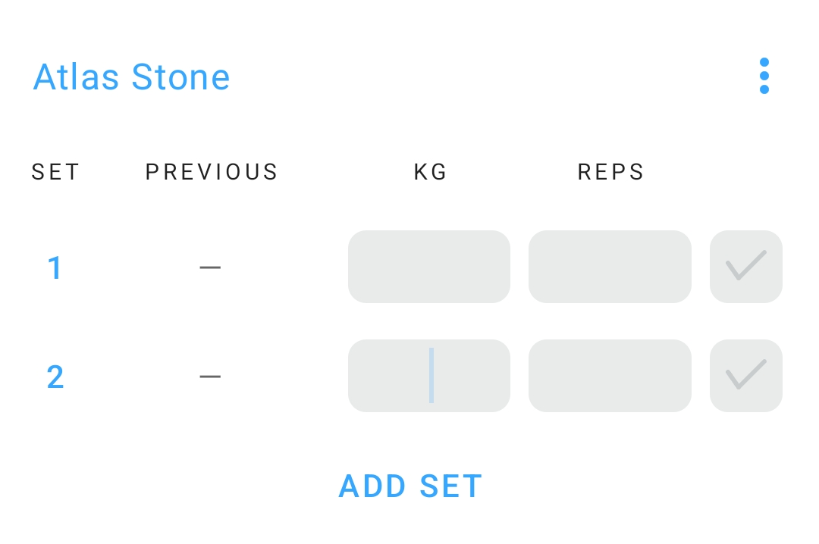Click the PREVIOUS column header
Viewport: 819px width, 544px height.
(212, 173)
